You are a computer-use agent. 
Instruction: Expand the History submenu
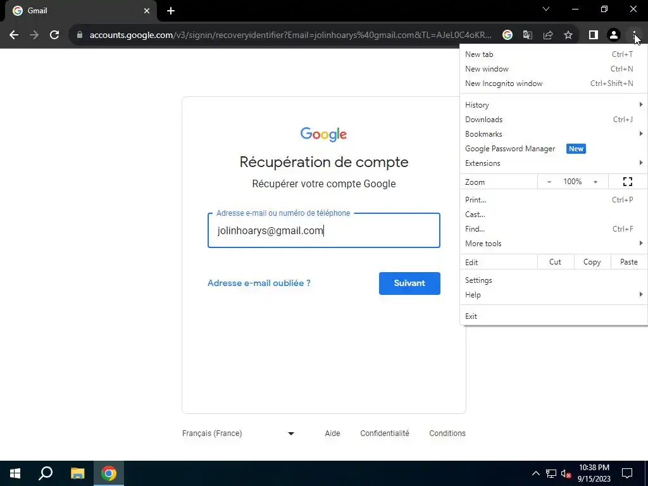click(x=553, y=104)
